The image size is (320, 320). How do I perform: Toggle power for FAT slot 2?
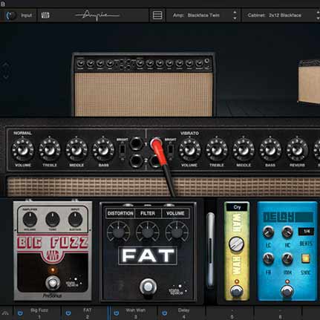tap(68, 313)
